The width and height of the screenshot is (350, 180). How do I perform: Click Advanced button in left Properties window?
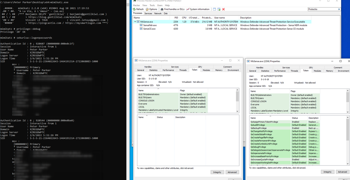[232, 172]
